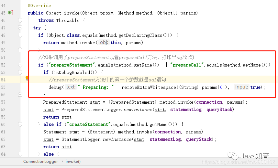The width and height of the screenshot is (278, 168).
Task: Click 'newInstance' on line 62
Action: coord(117,140)
